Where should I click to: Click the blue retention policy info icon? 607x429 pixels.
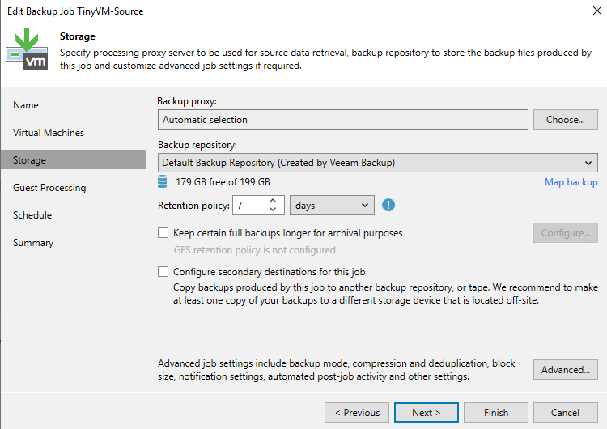(388, 206)
